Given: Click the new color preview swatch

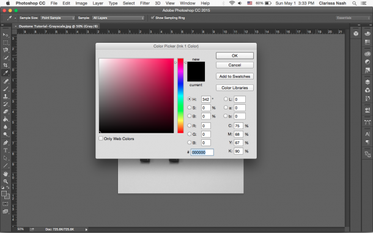Looking at the screenshot, I should tap(196, 67).
